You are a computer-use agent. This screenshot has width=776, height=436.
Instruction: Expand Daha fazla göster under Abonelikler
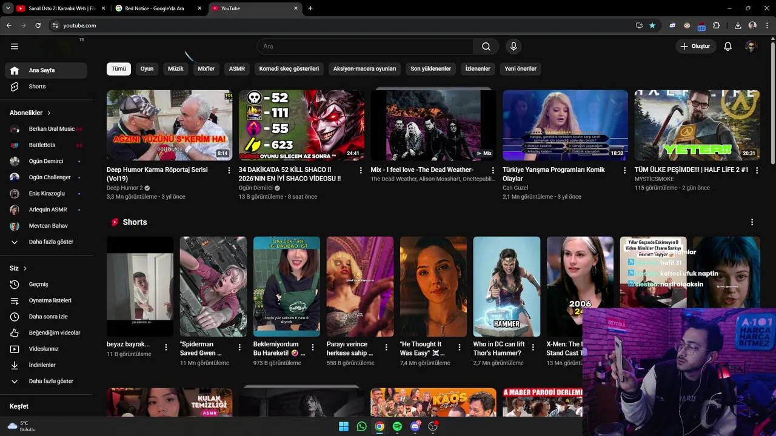pyautogui.click(x=46, y=242)
